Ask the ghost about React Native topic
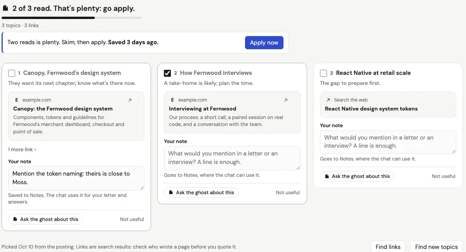Screen dimensions: 466x252 point(357,176)
